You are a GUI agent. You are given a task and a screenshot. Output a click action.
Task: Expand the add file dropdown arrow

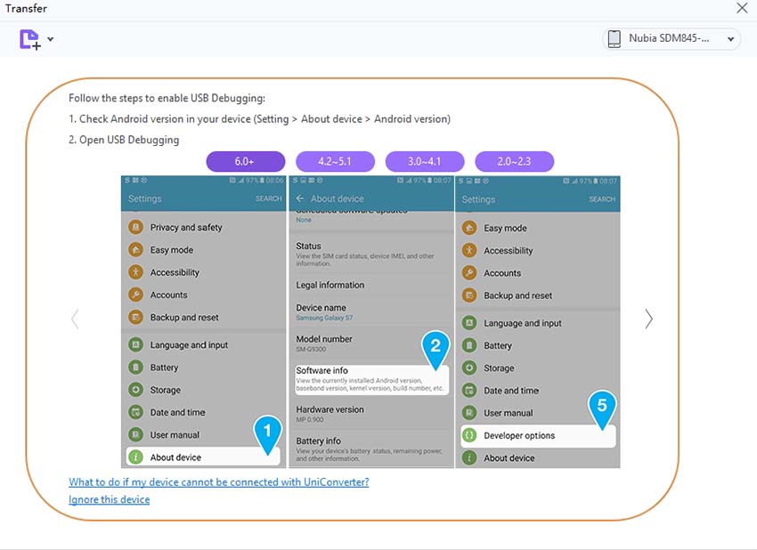coord(51,39)
